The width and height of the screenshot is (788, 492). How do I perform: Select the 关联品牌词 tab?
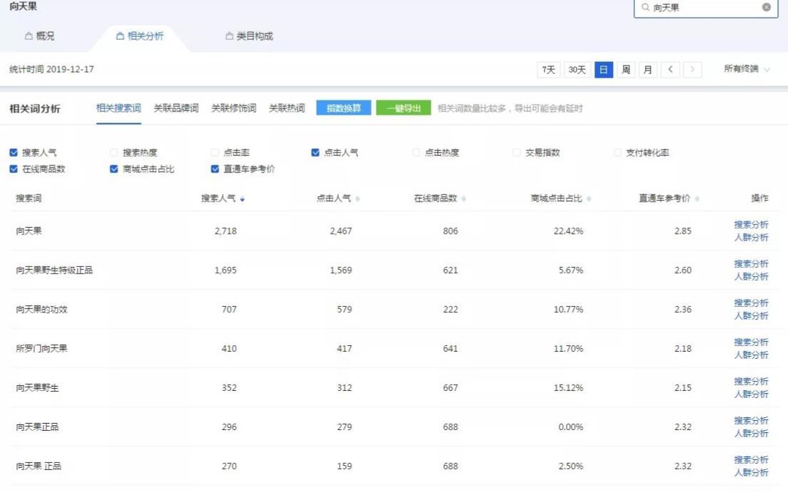click(177, 108)
